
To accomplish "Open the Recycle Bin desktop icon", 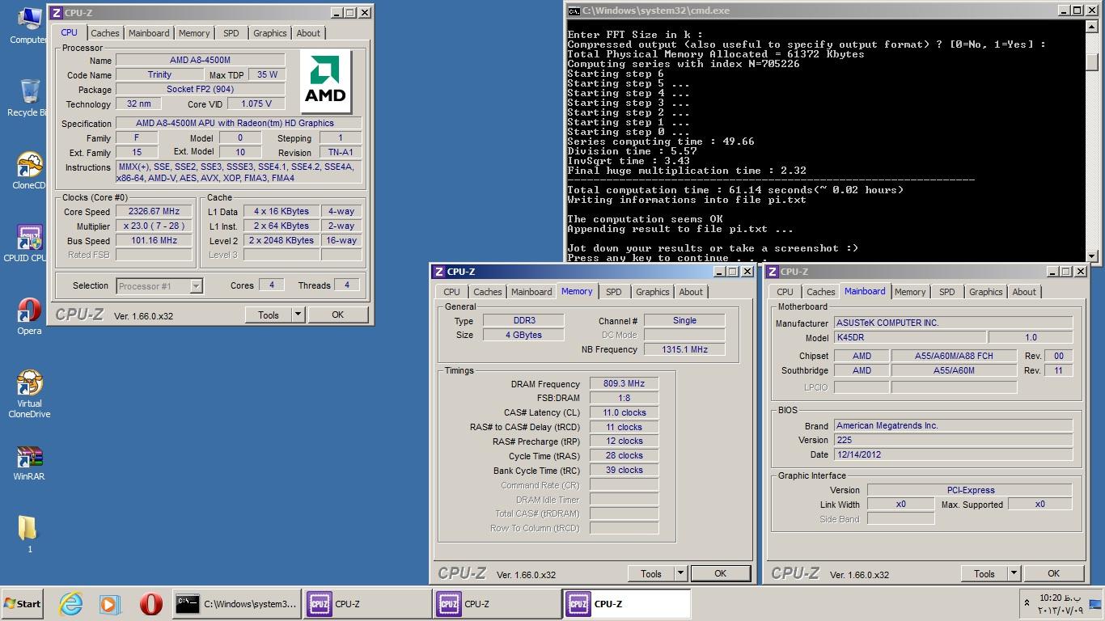I will [x=28, y=98].
